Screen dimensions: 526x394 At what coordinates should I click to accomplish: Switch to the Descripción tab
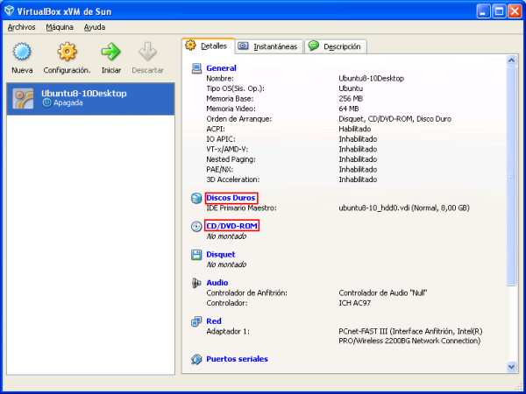click(336, 46)
